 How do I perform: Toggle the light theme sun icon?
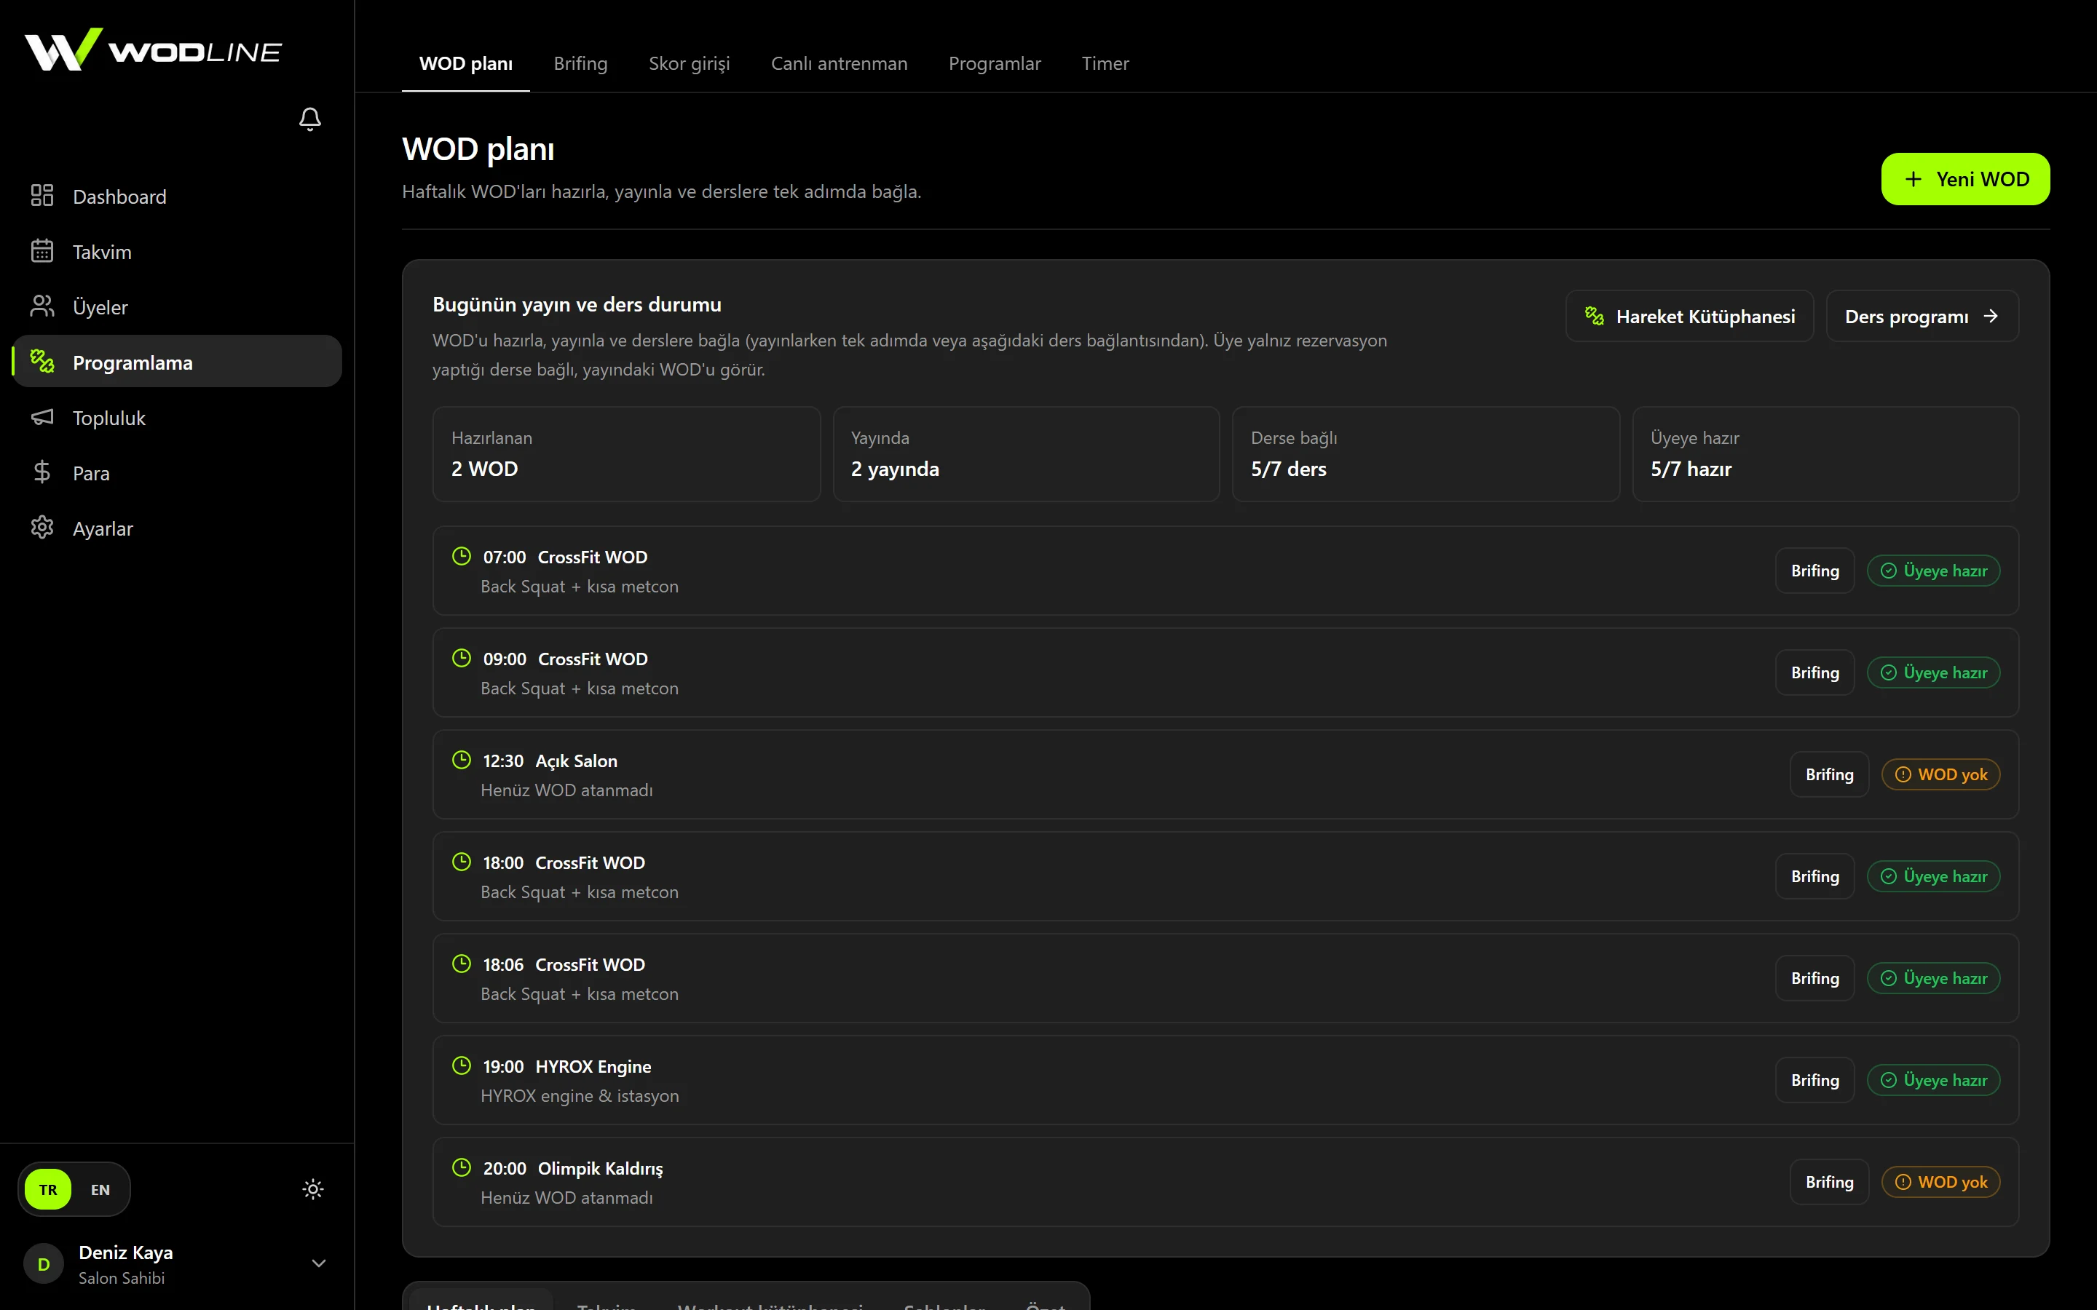coord(313,1190)
